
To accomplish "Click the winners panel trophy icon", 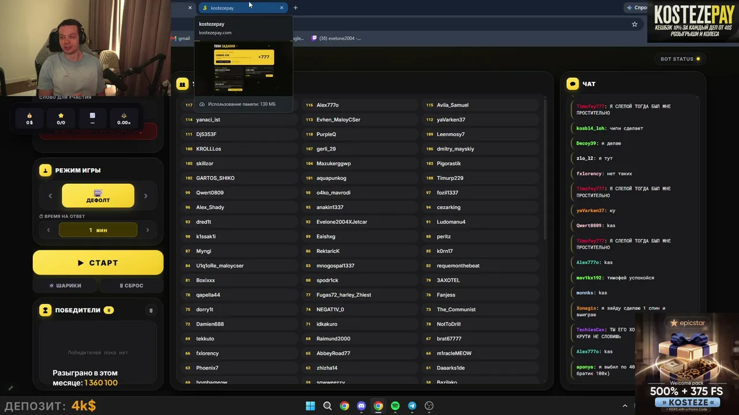I will (x=45, y=310).
